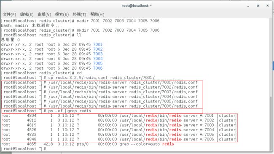Click the directory name 7002 in listing
274x154 pixels.
click(x=98, y=49)
